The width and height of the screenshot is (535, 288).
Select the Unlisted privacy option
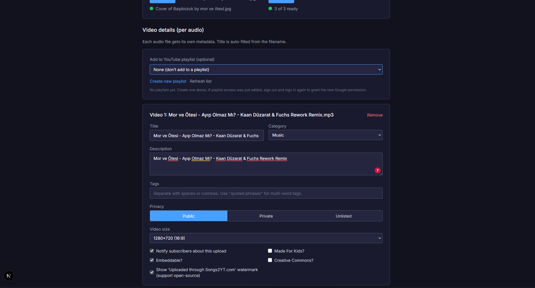point(344,216)
